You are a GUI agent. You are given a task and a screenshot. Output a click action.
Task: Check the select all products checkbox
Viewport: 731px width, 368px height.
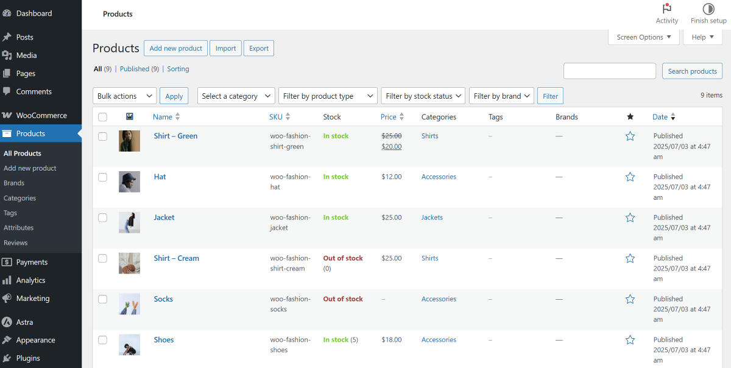102,117
